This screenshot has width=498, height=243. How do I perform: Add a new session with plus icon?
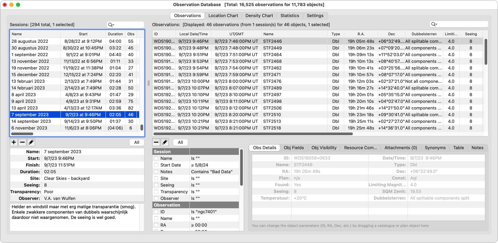(14, 142)
